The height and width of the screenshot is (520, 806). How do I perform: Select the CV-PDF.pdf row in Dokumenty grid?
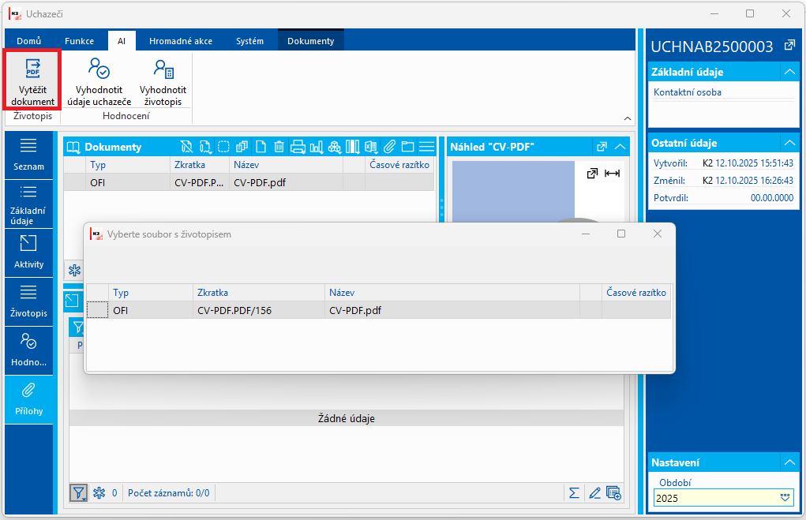point(249,182)
